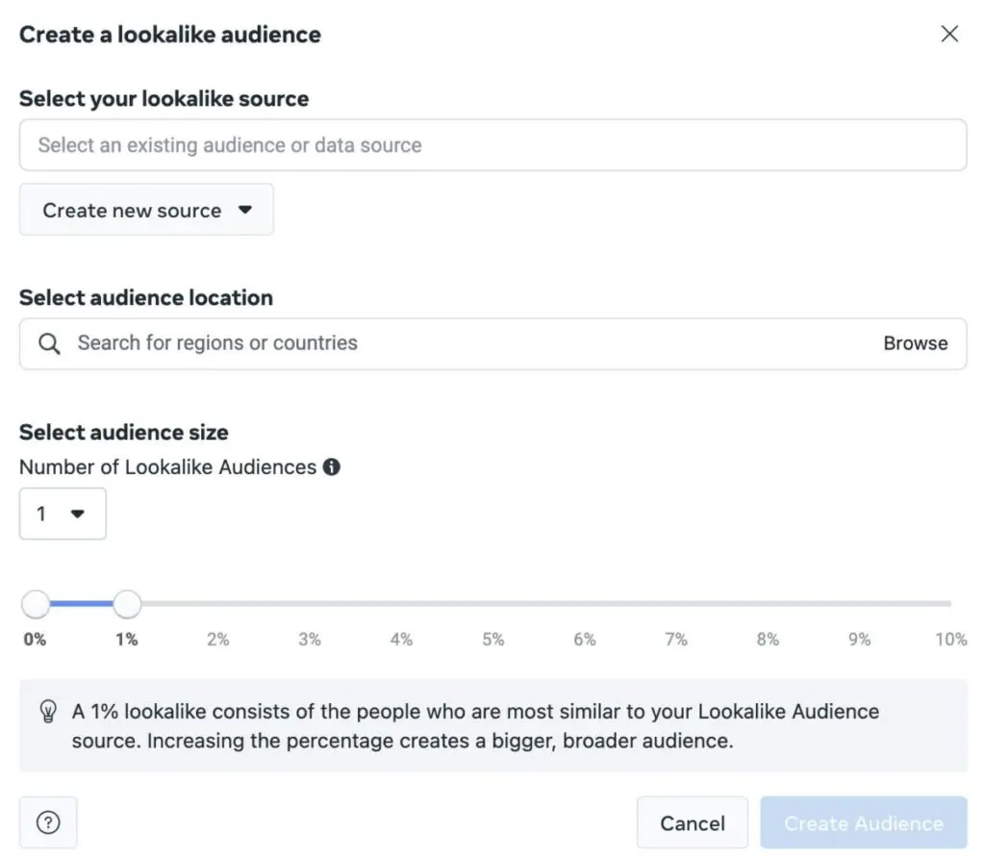This screenshot has width=985, height=859.
Task: Select the 3% tick label on slider
Action: pos(310,640)
